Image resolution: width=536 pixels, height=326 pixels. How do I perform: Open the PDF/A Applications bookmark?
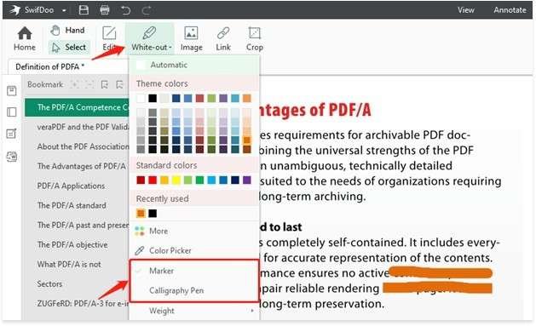tap(71, 186)
